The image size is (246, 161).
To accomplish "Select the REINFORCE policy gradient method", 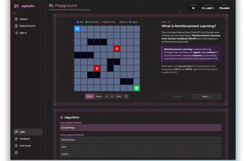I will coord(141,140).
